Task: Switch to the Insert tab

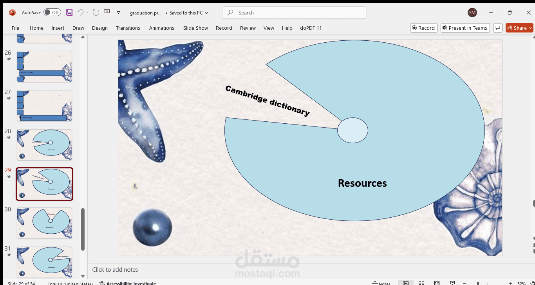Action: pyautogui.click(x=58, y=28)
